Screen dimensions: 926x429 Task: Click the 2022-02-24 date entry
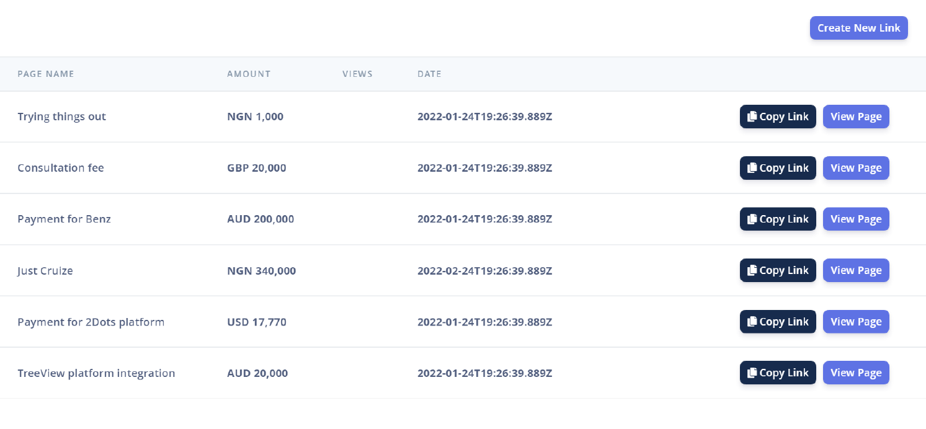[x=484, y=271]
